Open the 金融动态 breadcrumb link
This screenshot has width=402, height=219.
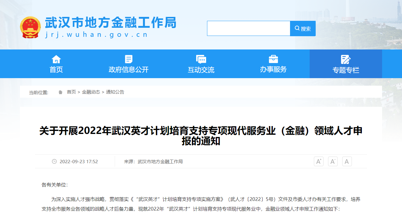[x=91, y=92]
